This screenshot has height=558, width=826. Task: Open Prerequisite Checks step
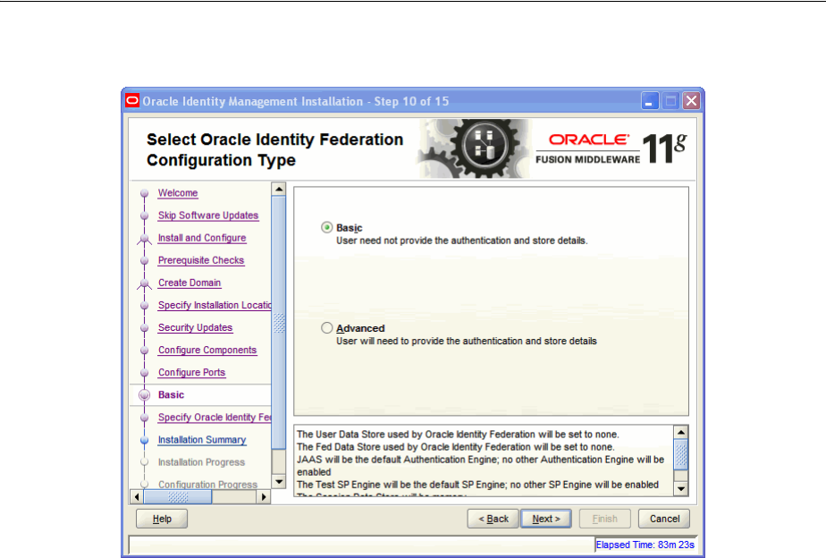click(x=201, y=260)
